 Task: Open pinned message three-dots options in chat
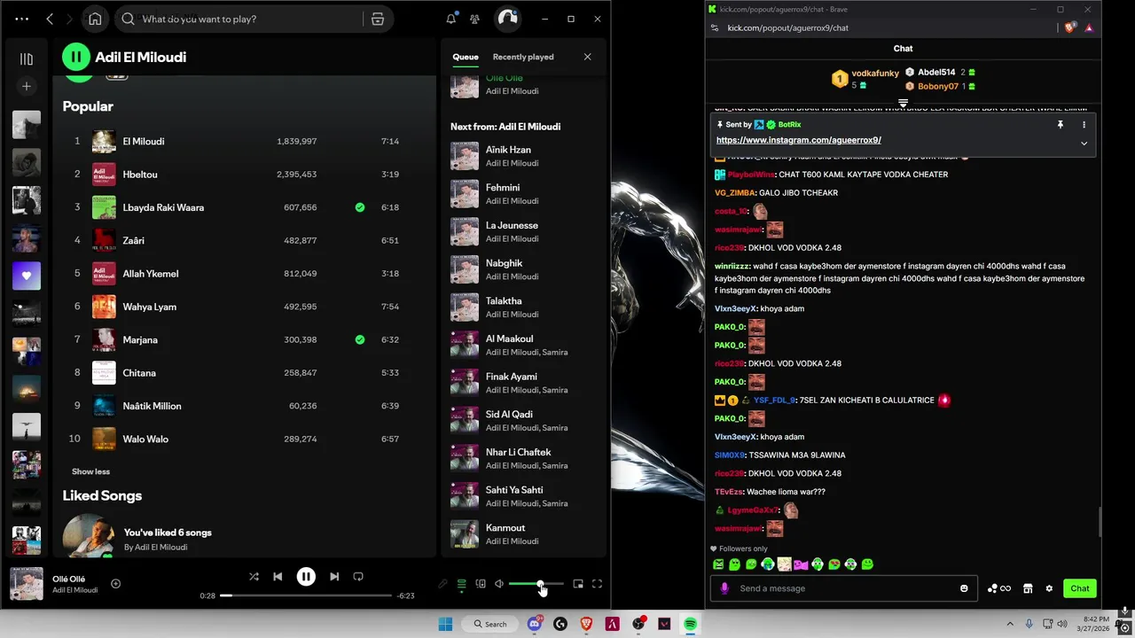tap(1084, 125)
